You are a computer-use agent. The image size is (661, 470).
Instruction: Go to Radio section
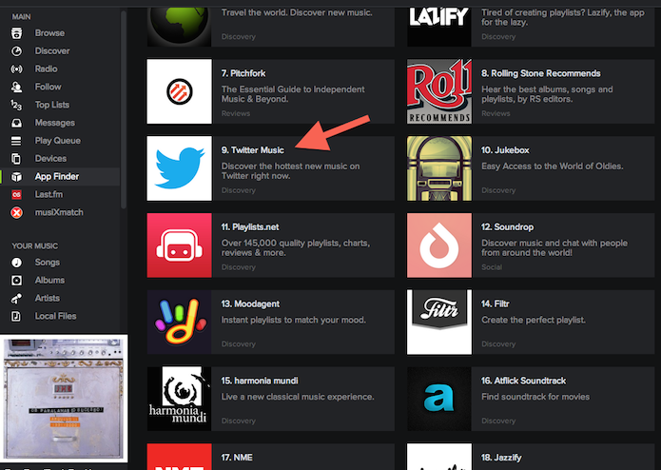click(x=46, y=69)
